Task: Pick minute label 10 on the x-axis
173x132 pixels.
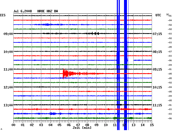Action: (106, 125)
